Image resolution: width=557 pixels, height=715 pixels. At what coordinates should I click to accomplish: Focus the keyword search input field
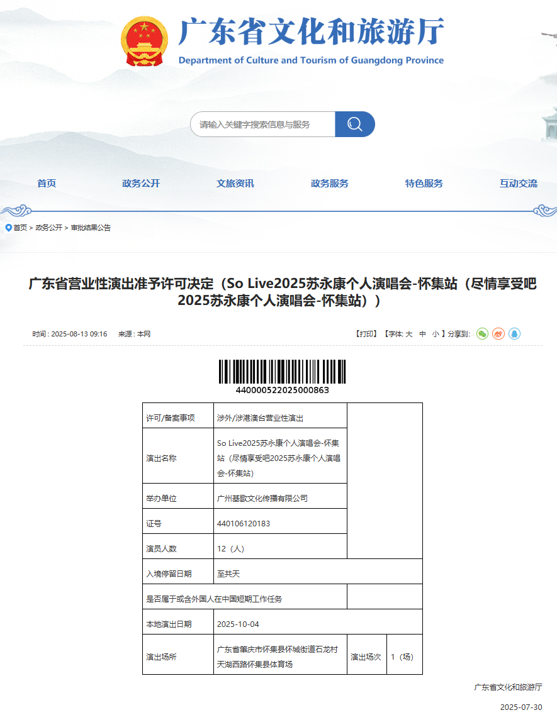point(262,124)
